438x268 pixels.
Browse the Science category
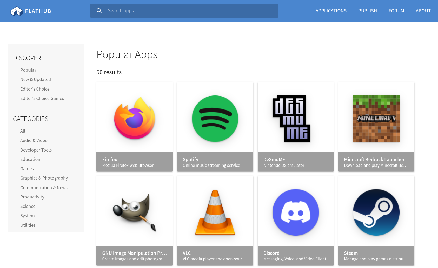[28, 206]
